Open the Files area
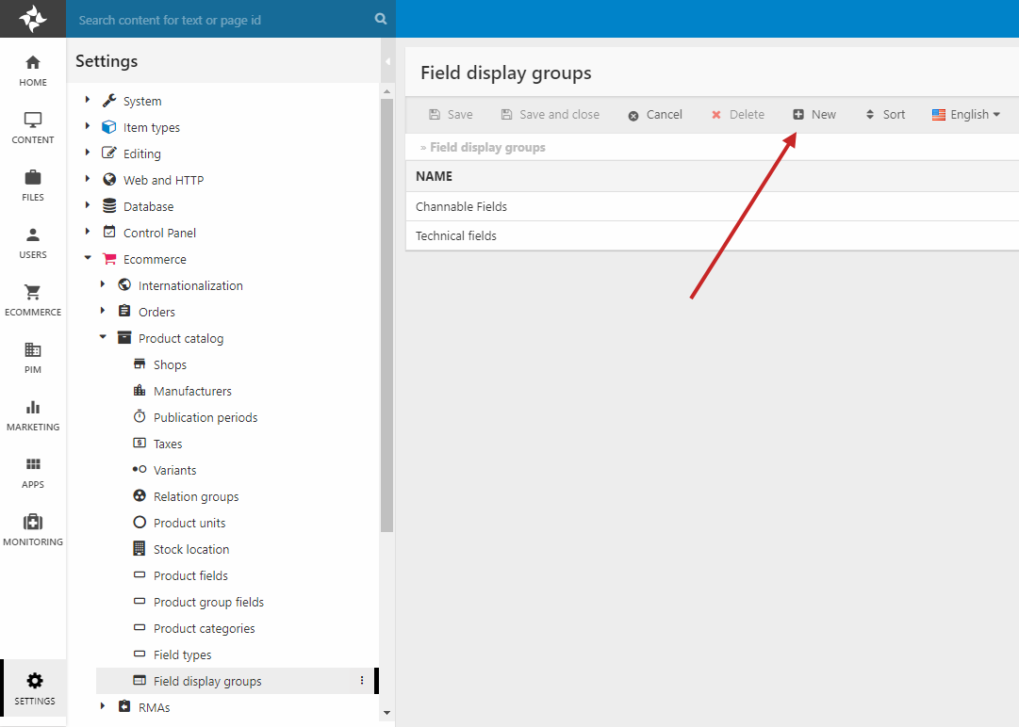 33,186
